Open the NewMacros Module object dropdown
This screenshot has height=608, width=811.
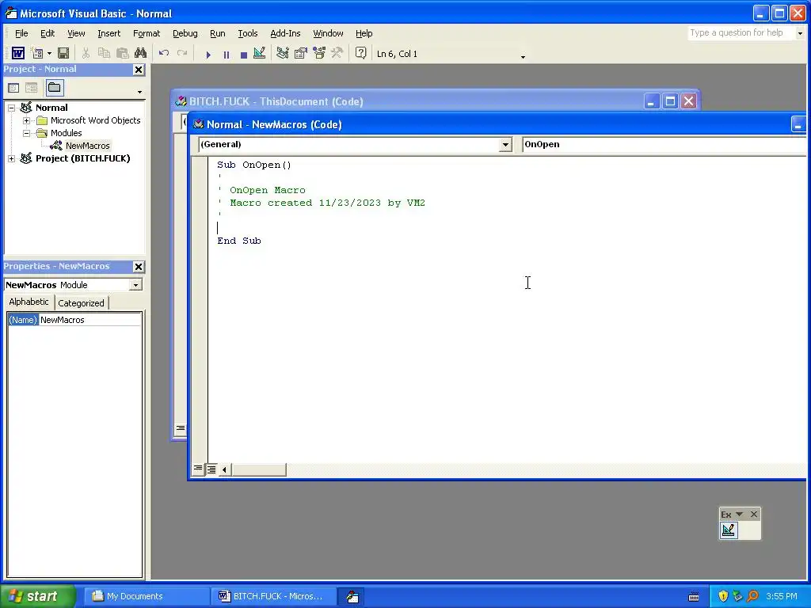pos(135,285)
